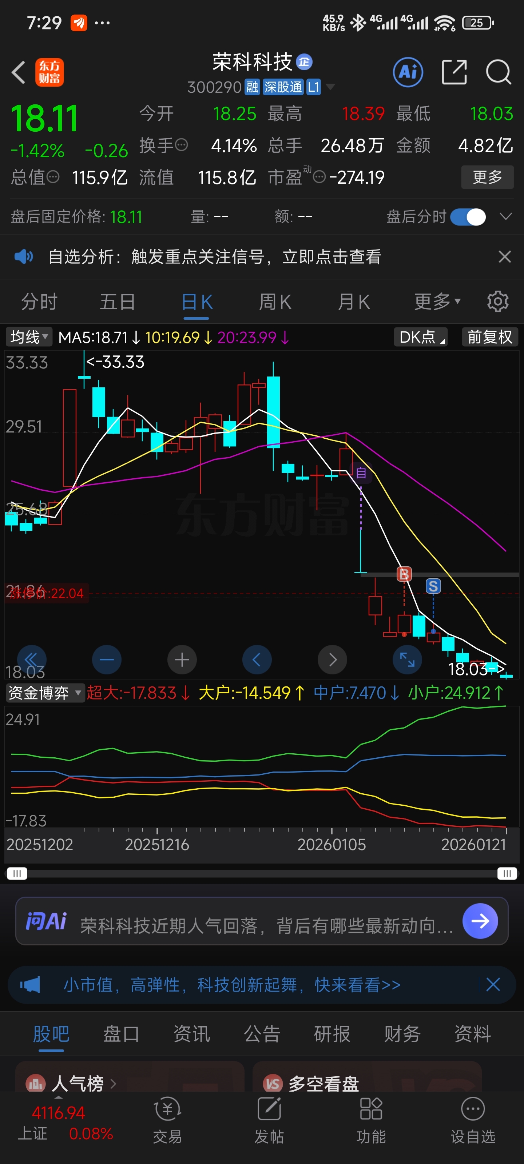Screen dimensions: 524x1164
Task: Submit the 问Ai question with arrow button
Action: 480,920
